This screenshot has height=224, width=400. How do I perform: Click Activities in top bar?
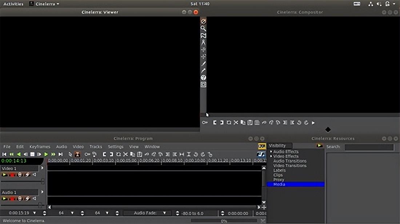[x=13, y=4]
